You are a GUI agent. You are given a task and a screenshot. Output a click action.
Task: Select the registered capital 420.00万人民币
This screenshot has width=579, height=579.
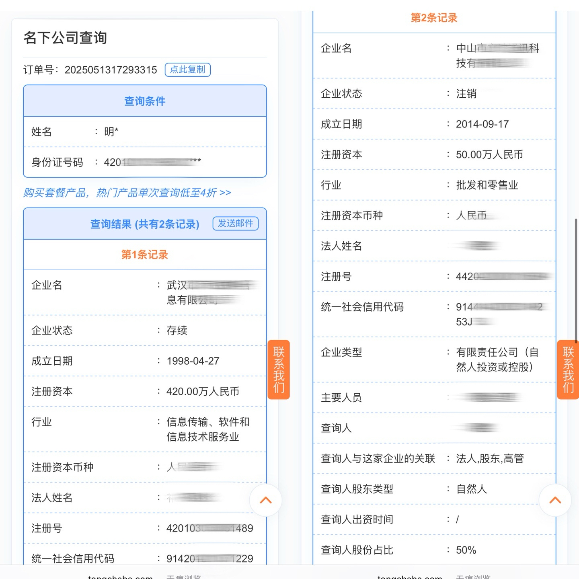pyautogui.click(x=203, y=392)
